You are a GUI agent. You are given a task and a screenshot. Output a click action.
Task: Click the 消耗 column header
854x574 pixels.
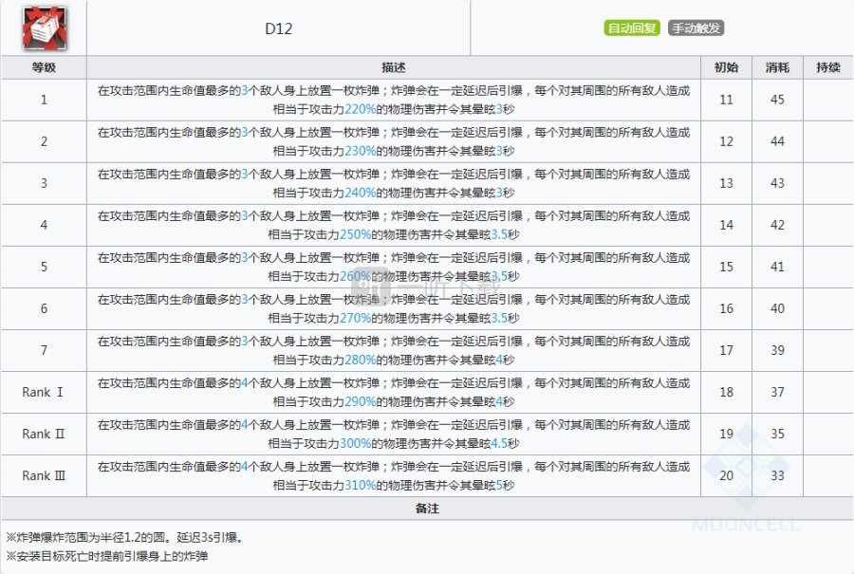pyautogui.click(x=777, y=67)
